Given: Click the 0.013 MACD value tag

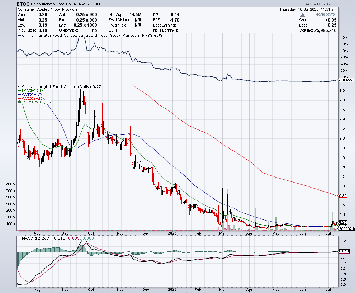Looking at the screenshot, I should coord(344,251).
